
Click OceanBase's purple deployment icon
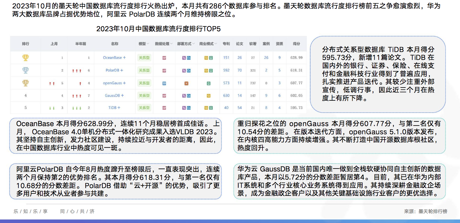point(184,58)
